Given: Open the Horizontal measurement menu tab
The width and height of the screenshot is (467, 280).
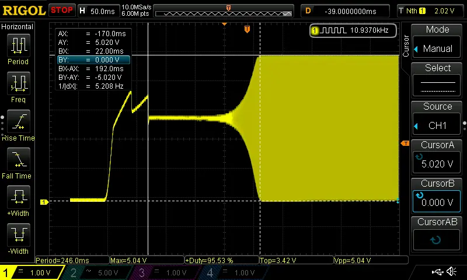Looking at the screenshot, I should click(x=18, y=27).
